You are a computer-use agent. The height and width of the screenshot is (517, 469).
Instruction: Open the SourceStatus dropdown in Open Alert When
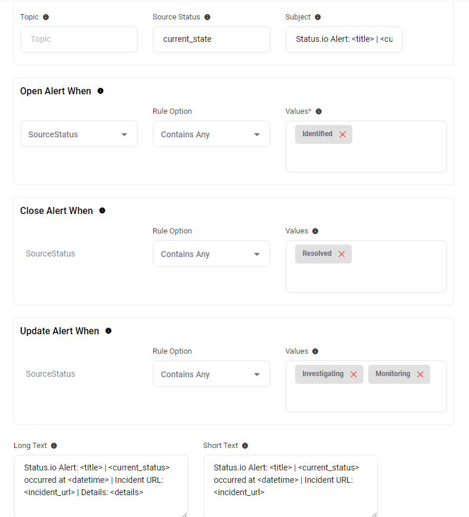(79, 134)
